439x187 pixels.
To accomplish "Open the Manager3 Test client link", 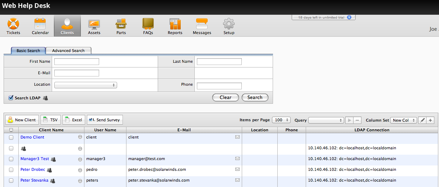I will pyautogui.click(x=34, y=159).
